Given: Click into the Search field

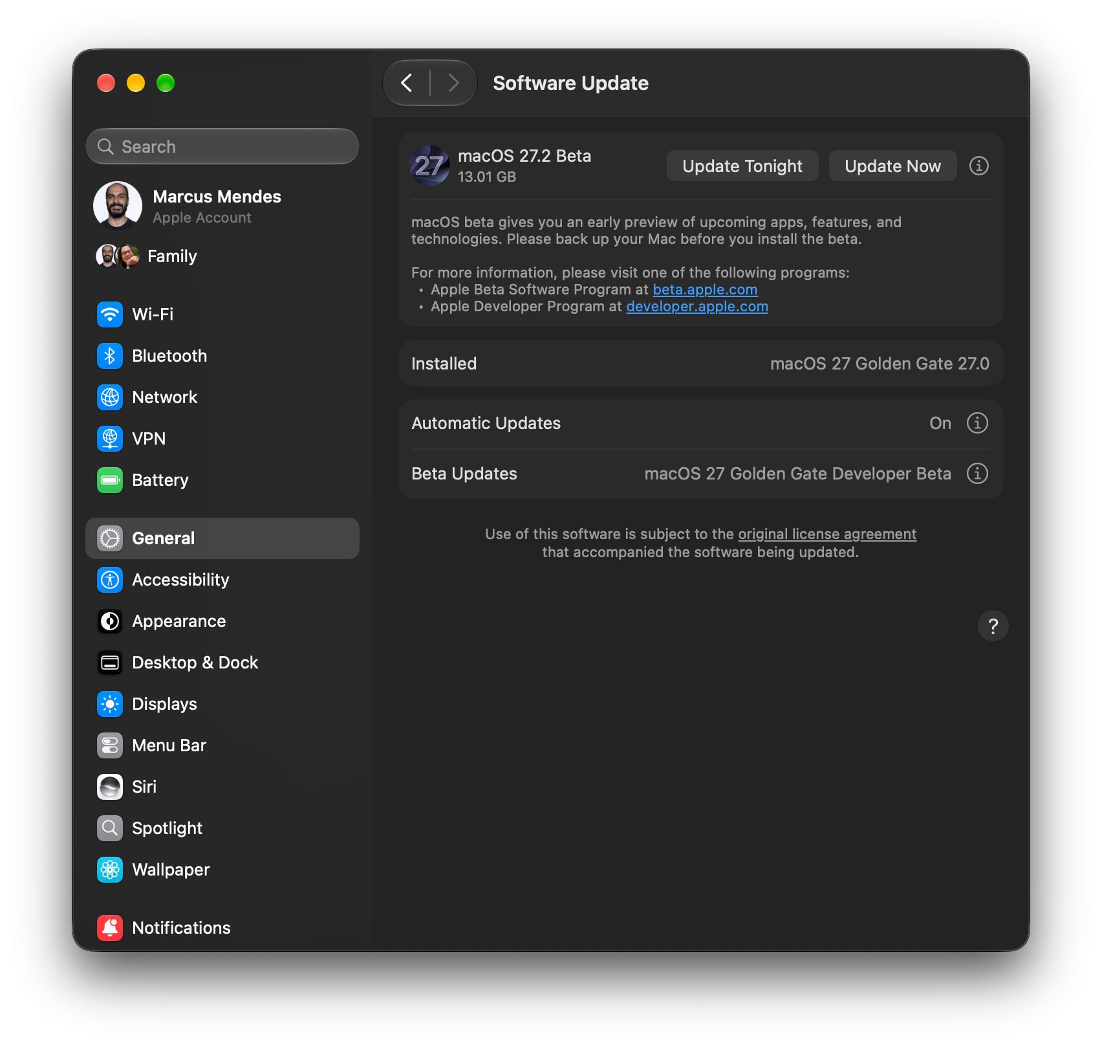Looking at the screenshot, I should point(222,146).
